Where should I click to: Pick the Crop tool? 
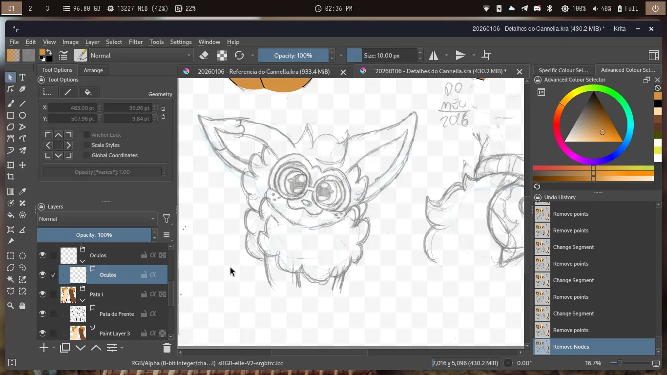pyautogui.click(x=11, y=177)
